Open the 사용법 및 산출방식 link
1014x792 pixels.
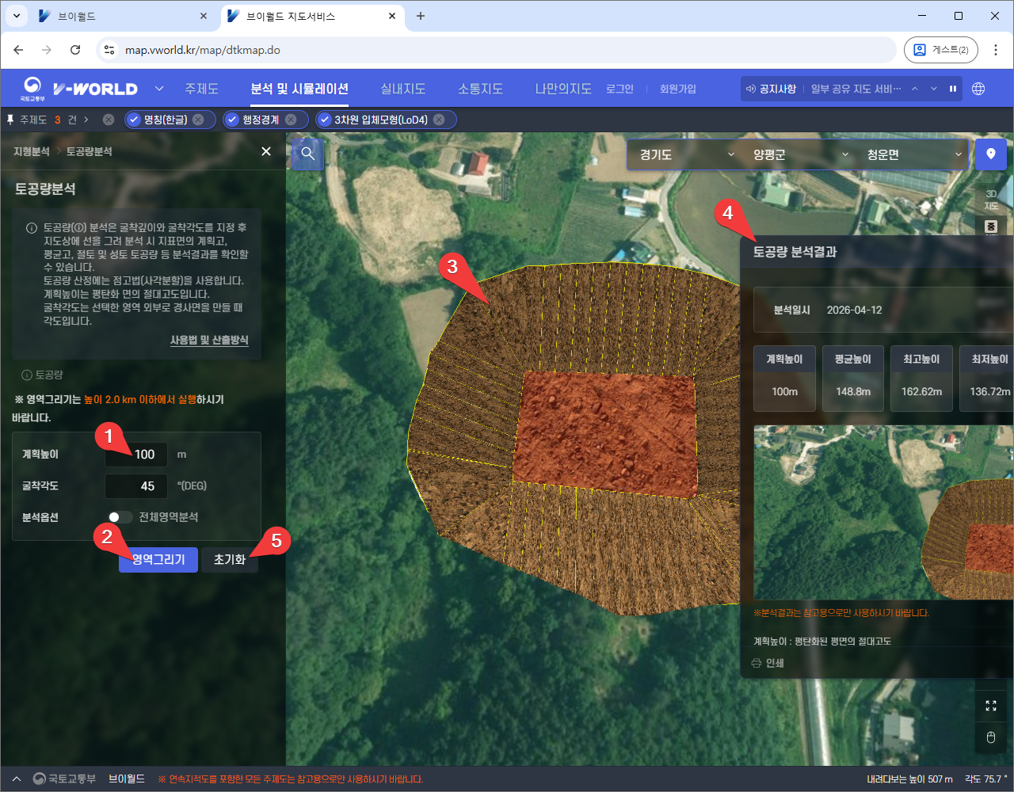tap(209, 340)
